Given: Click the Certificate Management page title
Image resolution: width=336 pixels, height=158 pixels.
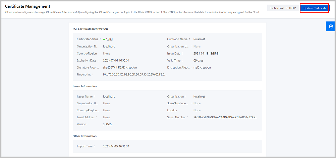Looking at the screenshot, I should tap(27, 6).
